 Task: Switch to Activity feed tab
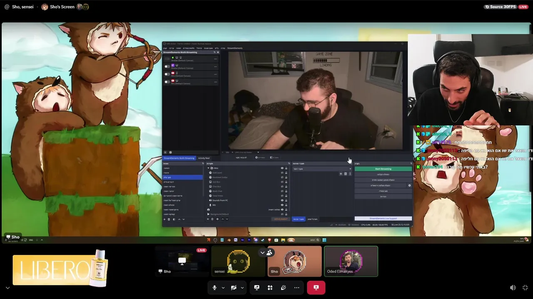(x=204, y=158)
